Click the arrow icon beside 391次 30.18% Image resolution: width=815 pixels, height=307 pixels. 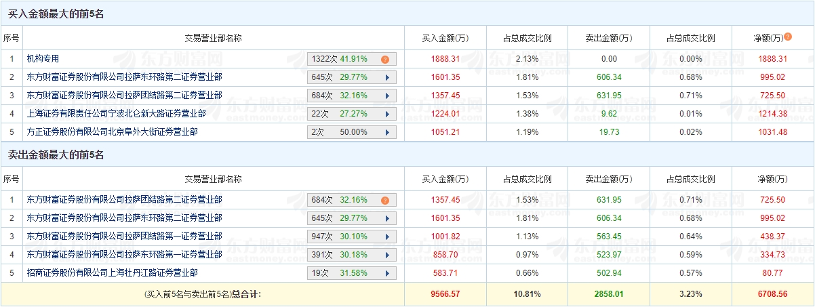tap(387, 255)
